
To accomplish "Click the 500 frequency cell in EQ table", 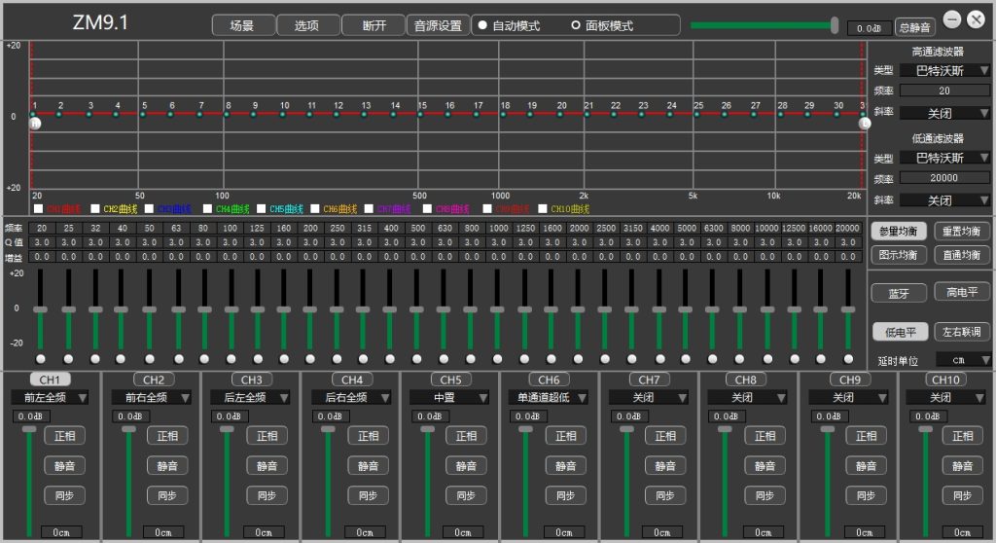I will click(x=418, y=228).
